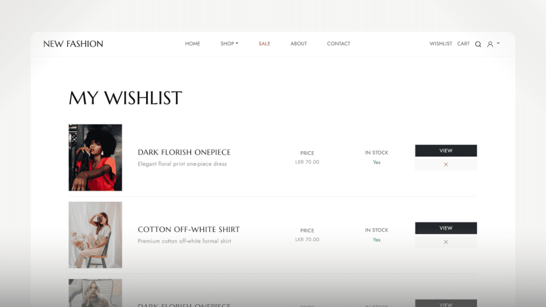The height and width of the screenshot is (307, 546).
Task: Click the 'Yes' stock status for Dark Florish
Action: [377, 162]
